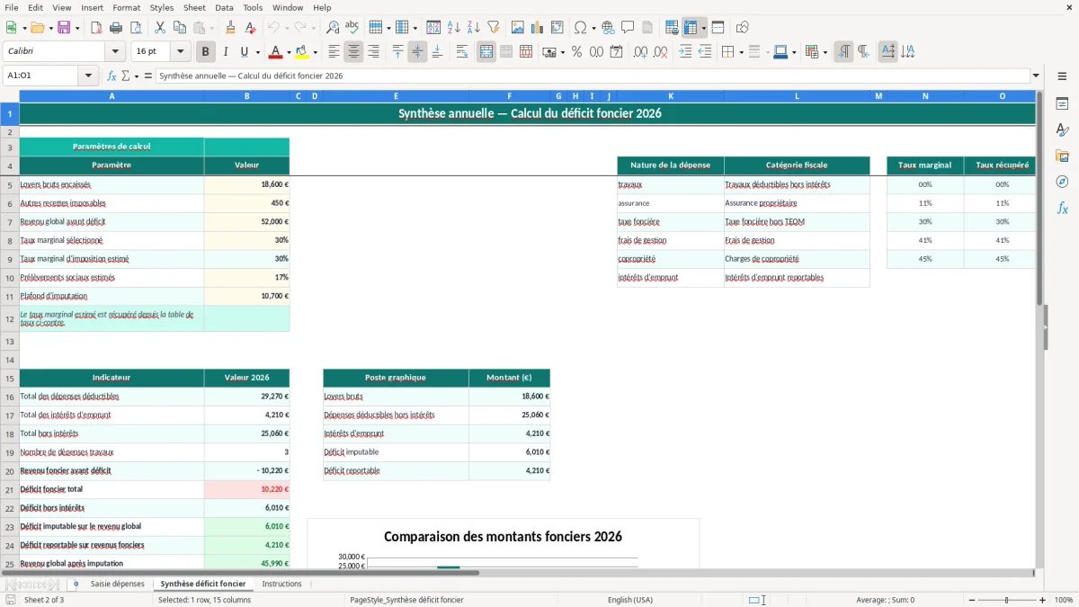Open the File menu
Image resolution: width=1079 pixels, height=607 pixels.
(x=12, y=7)
